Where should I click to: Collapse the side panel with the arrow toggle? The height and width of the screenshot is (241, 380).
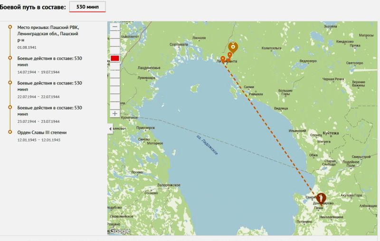(110, 129)
